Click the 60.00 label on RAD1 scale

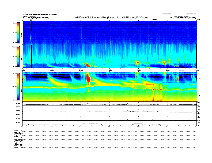click(14, 47)
